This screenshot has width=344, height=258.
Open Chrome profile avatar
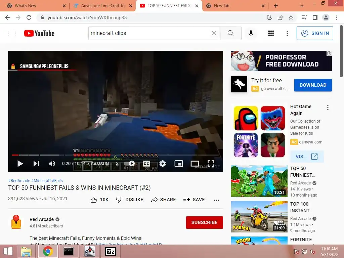pyautogui.click(x=326, y=17)
